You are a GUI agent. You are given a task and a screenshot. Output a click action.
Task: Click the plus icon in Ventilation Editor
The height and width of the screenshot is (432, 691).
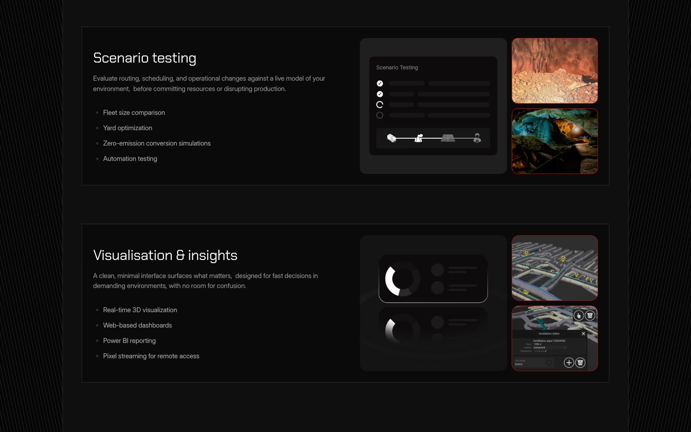[569, 362]
